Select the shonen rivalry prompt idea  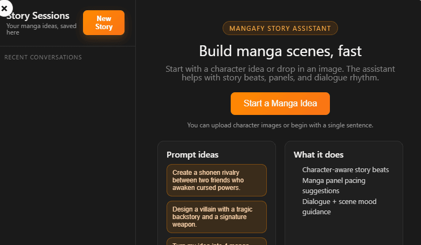pyautogui.click(x=217, y=180)
